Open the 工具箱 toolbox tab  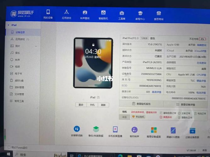click(x=122, y=15)
